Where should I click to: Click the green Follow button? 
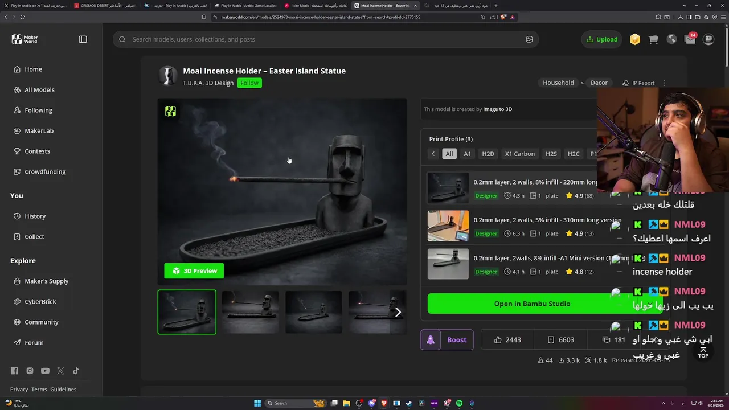249,83
